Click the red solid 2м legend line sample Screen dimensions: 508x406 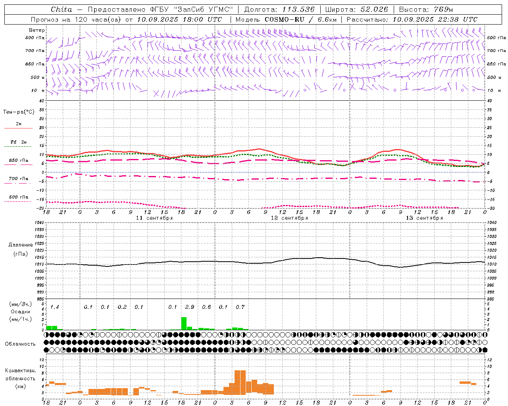coord(19,128)
